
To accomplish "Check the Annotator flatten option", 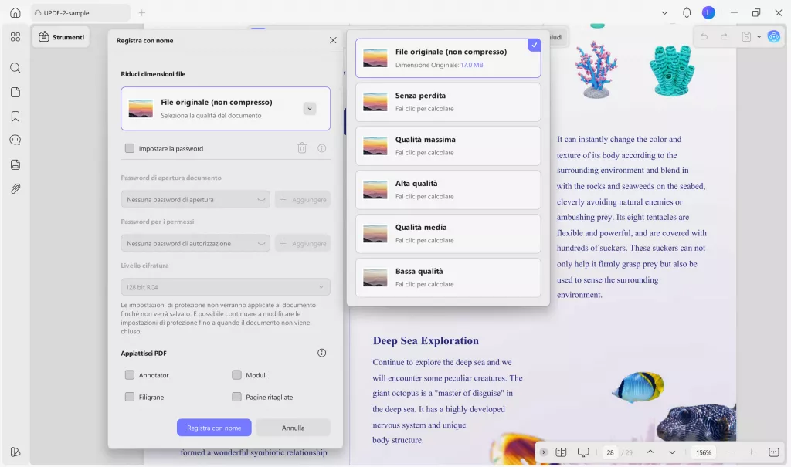I will click(130, 374).
